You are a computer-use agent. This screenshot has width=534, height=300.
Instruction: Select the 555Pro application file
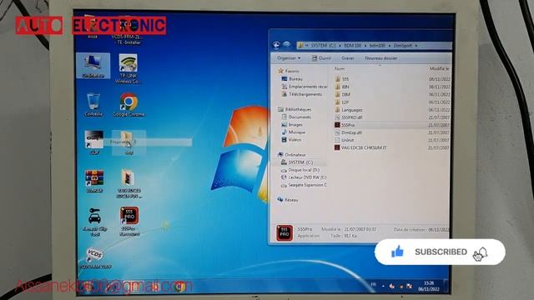click(345, 125)
